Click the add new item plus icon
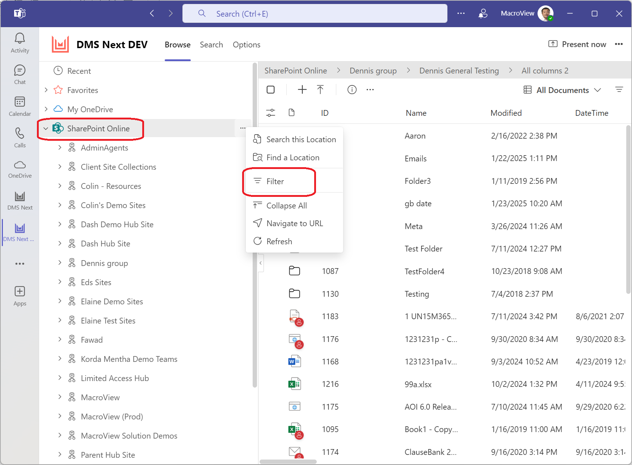The height and width of the screenshot is (465, 632). [x=302, y=89]
